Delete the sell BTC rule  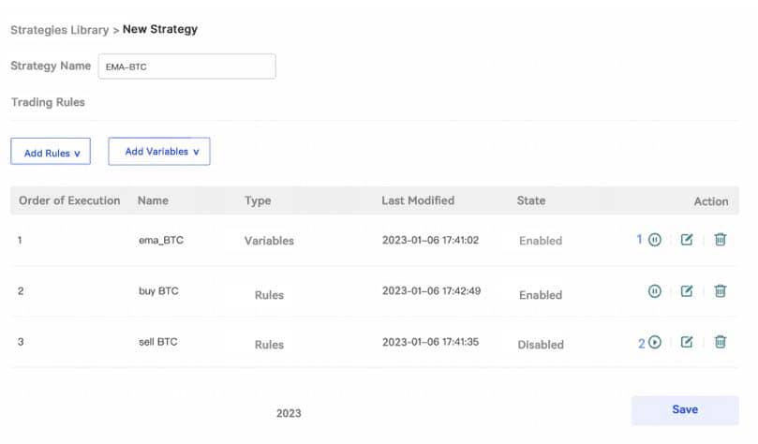point(720,343)
